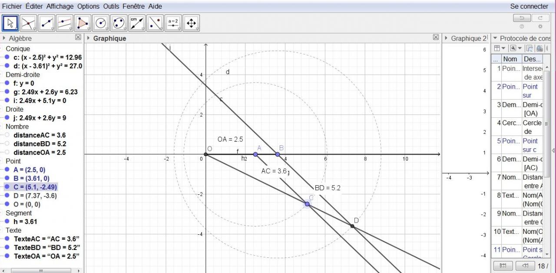Select the Conic through points tool
The image size is (556, 273).
click(119, 23)
